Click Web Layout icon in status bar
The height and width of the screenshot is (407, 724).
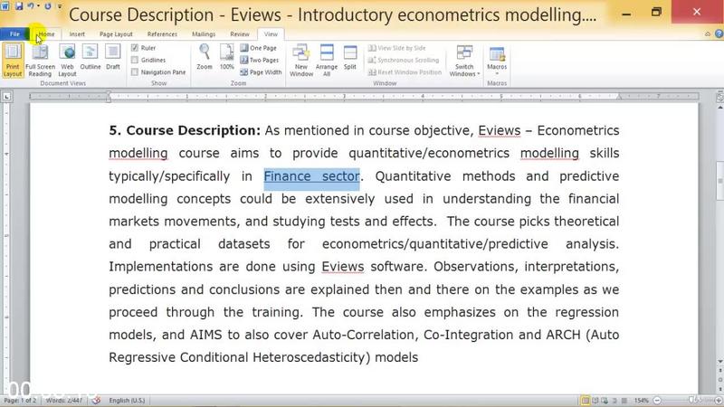point(605,401)
